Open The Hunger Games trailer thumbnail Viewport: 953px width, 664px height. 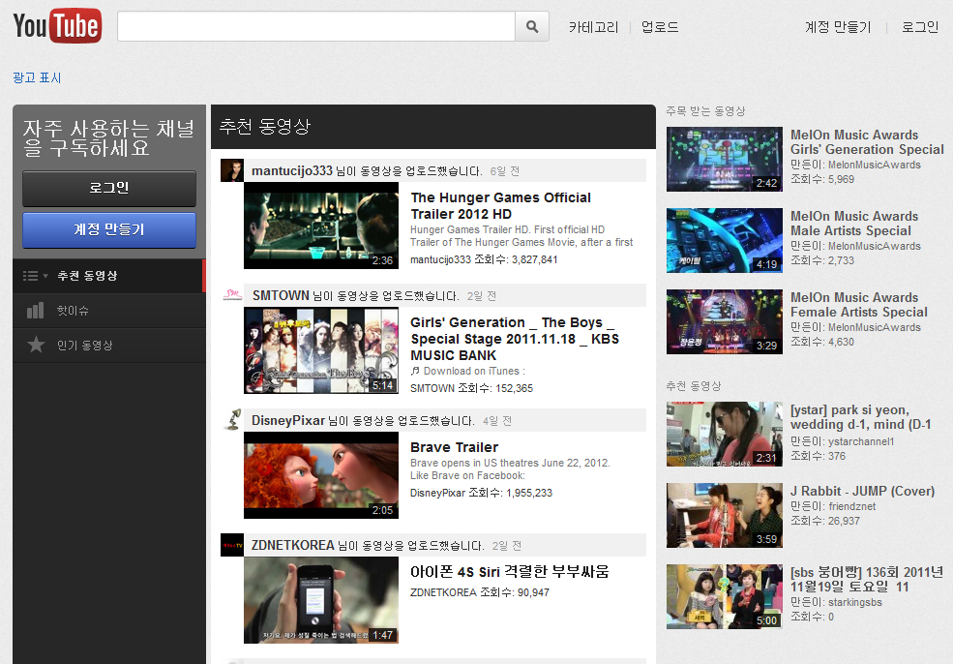click(x=321, y=226)
